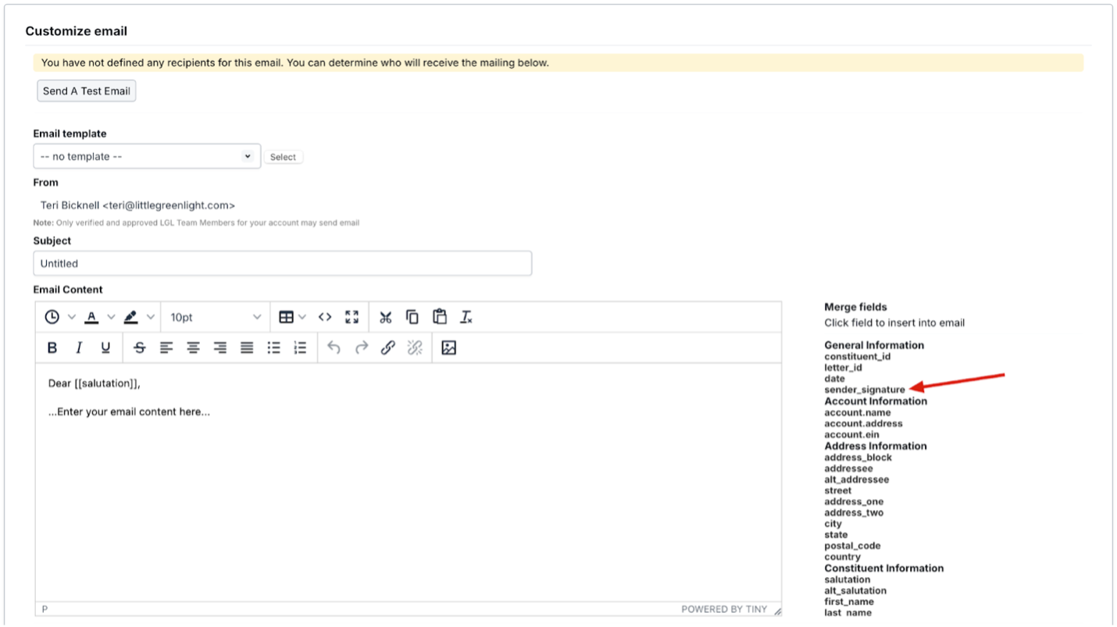The image size is (1117, 627).
Task: Click the paste clipboard icon
Action: [440, 317]
